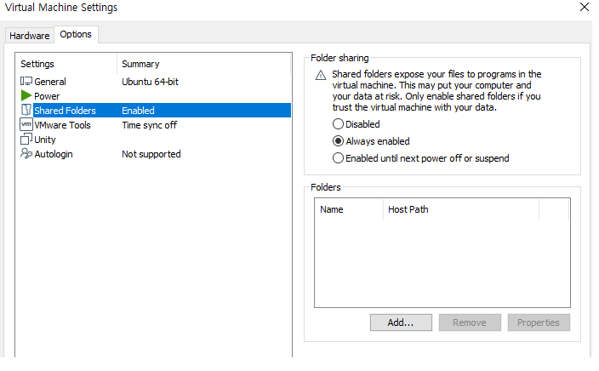Click the Enabled summary value
This screenshot has height=371, width=599.
139,111
